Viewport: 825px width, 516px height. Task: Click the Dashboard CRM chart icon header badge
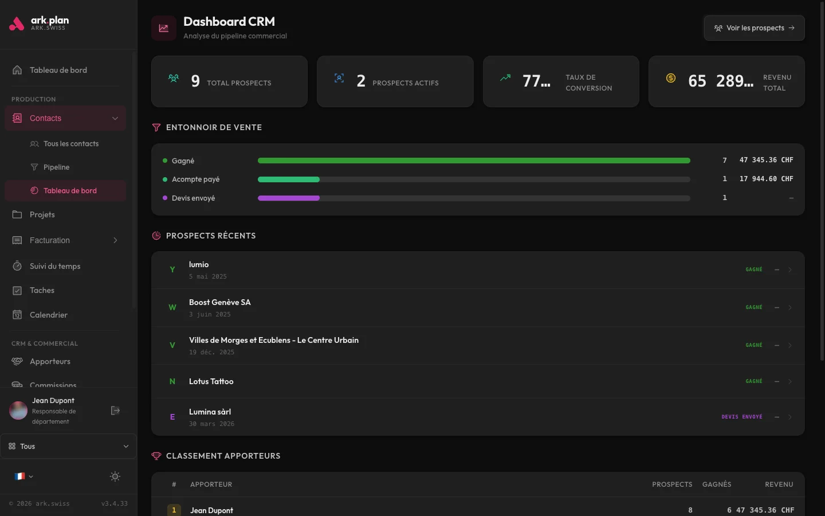(163, 28)
